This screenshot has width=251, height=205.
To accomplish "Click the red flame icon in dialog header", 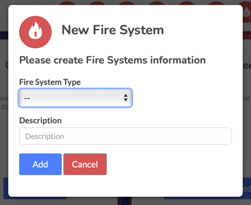I will 35,32.
